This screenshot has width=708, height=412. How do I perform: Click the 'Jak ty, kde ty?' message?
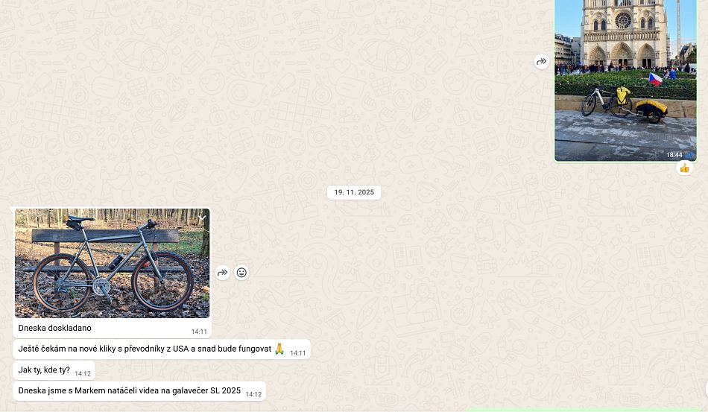pyautogui.click(x=44, y=370)
